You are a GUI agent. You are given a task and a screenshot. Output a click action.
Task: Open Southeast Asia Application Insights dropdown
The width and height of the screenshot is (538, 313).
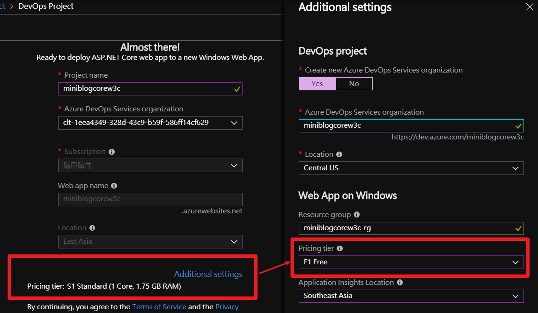(411, 296)
